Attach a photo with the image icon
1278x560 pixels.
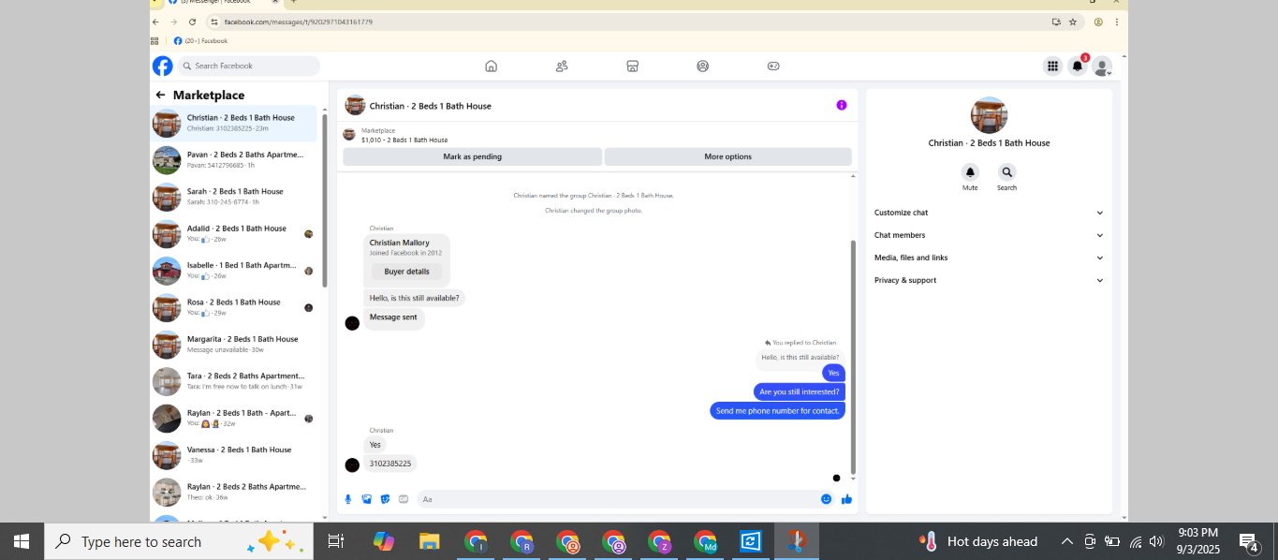[x=367, y=499]
